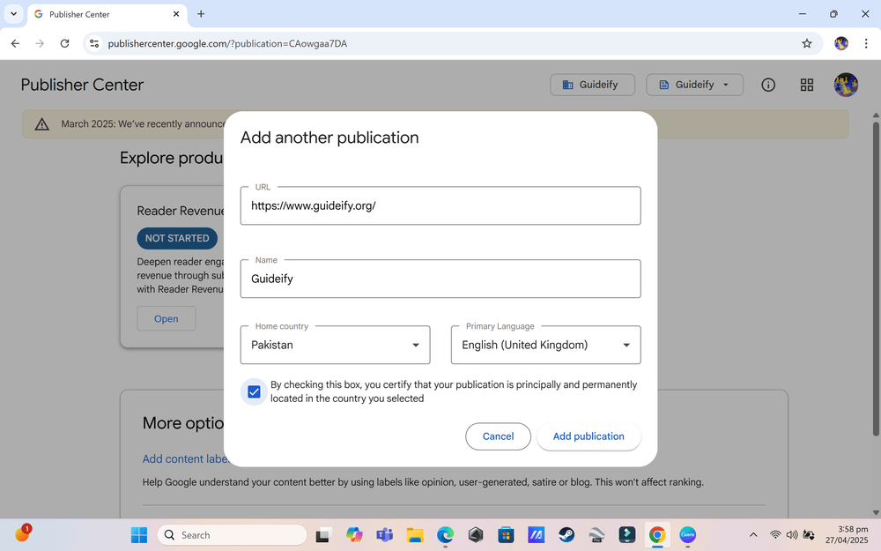Bookmark this page with the star icon
Screen dimensions: 881x551
point(807,43)
